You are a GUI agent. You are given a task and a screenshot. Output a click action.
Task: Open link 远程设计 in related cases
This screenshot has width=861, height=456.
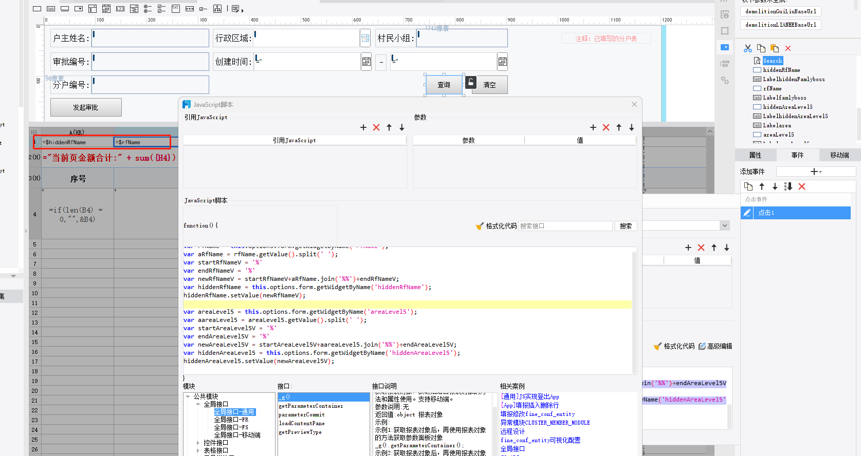pyautogui.click(x=512, y=431)
